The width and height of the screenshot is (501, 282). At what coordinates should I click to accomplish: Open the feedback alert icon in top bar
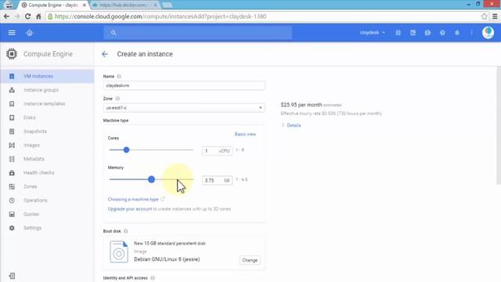(x=427, y=33)
